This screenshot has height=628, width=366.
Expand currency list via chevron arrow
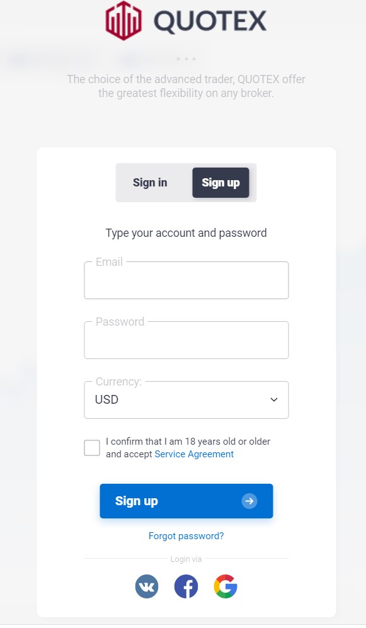[x=274, y=400]
